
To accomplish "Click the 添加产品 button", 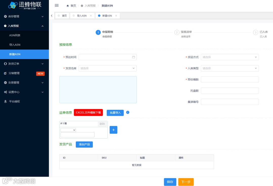I will pyautogui.click(x=84, y=144).
